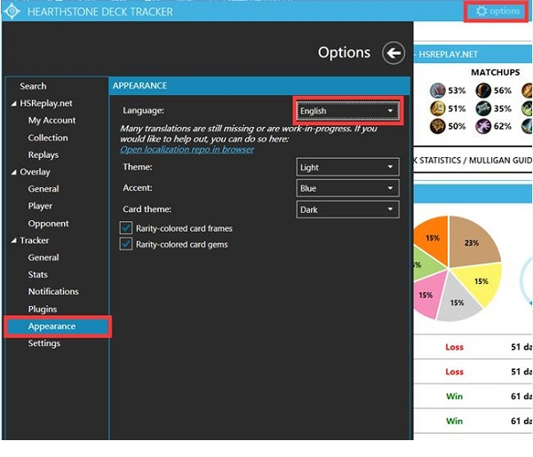Open the Plugins settings page

(x=42, y=309)
